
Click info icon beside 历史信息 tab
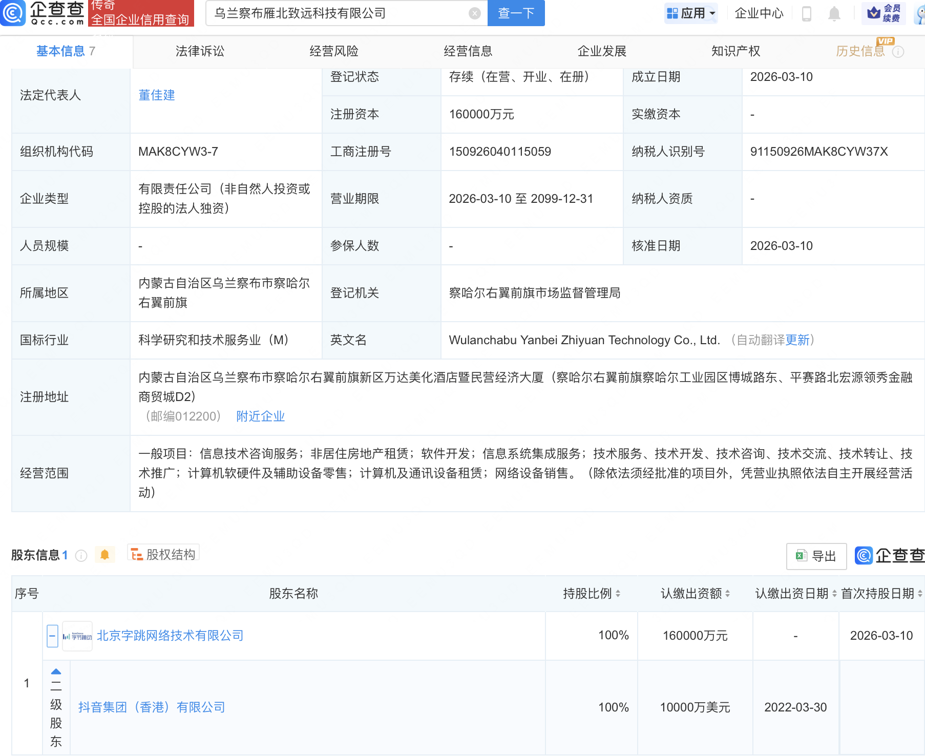coord(898,52)
